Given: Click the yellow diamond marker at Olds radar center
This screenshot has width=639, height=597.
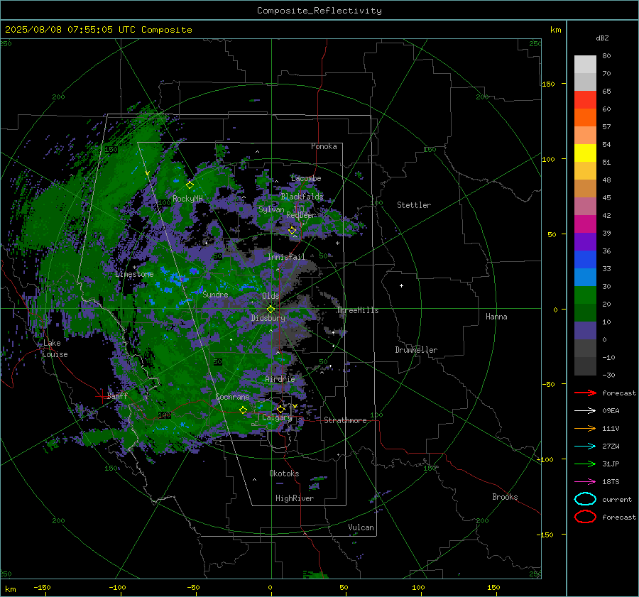Looking at the screenshot, I should tap(271, 310).
